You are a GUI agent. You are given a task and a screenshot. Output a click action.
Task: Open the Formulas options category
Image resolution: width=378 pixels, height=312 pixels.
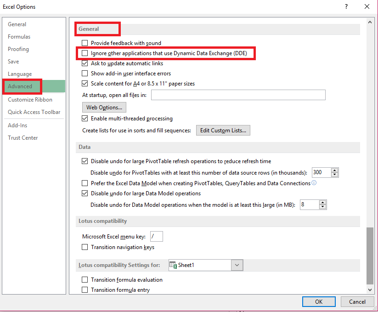[19, 37]
